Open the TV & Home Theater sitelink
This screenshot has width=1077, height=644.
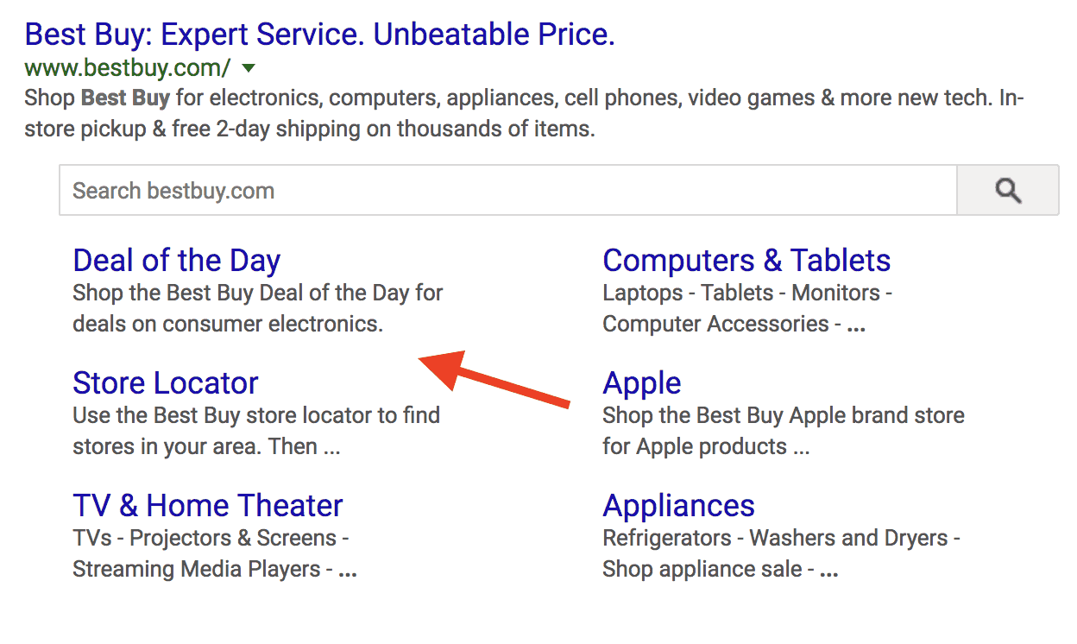208,506
